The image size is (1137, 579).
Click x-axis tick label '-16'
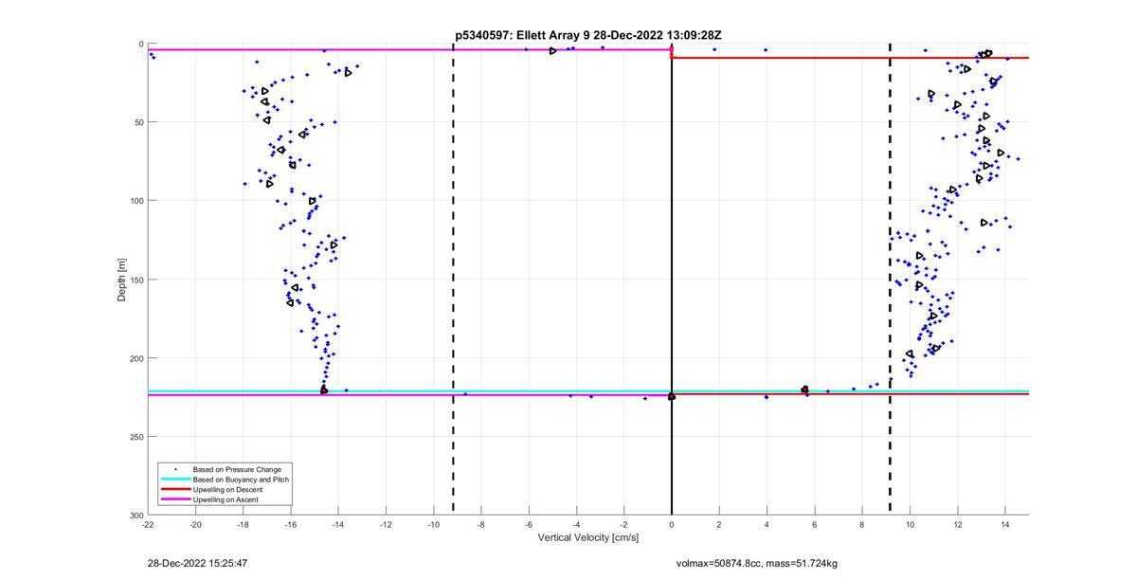[291, 524]
